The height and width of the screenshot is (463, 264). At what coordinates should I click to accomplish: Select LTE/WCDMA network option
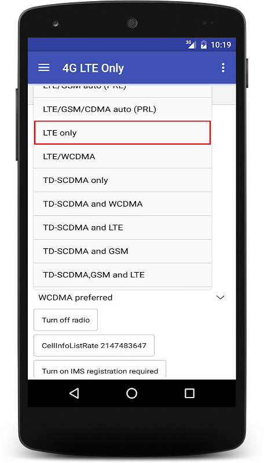click(x=122, y=156)
